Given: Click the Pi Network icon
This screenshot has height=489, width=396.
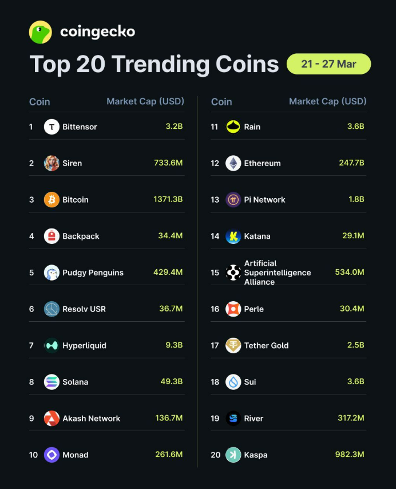Looking at the screenshot, I should tap(233, 200).
